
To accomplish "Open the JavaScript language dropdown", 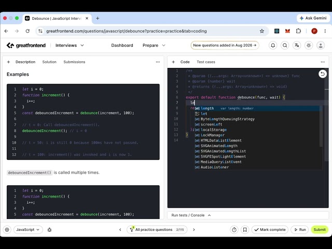I will 28,229.
